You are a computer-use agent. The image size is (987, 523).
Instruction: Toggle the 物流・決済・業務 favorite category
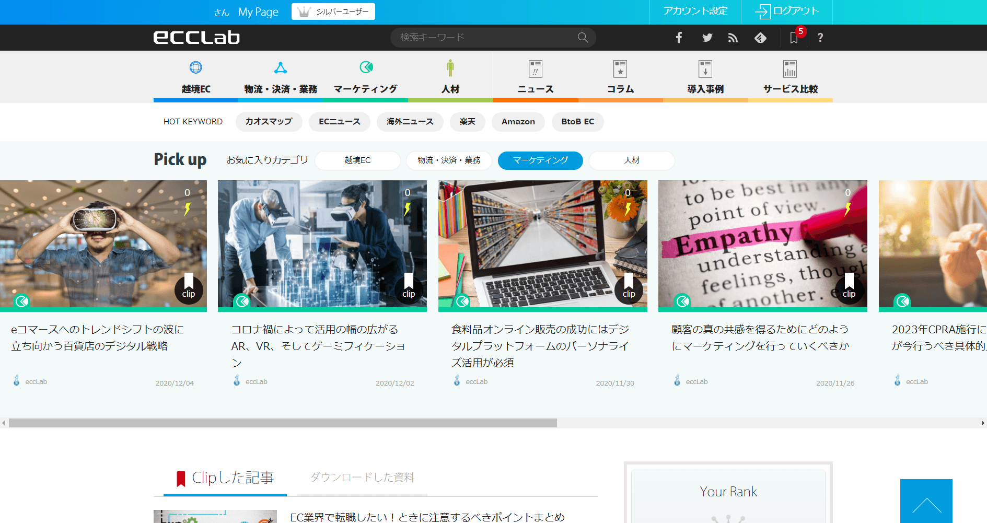[448, 160]
